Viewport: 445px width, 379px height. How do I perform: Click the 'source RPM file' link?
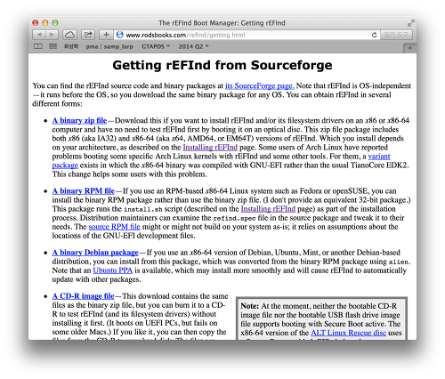[x=114, y=227]
